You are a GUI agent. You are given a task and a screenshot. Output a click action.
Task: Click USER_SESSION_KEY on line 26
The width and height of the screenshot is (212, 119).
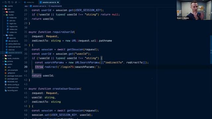88,10
